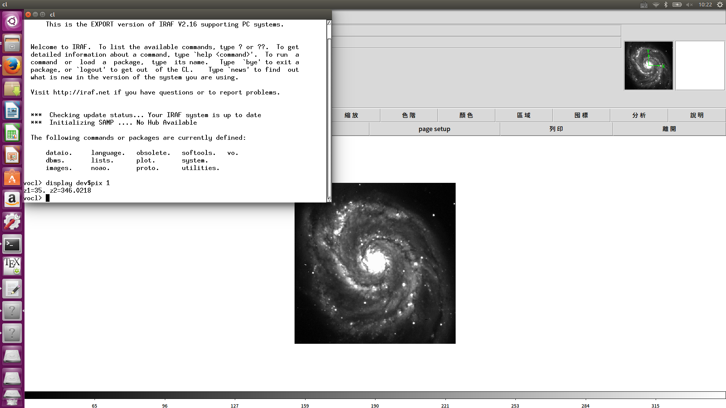Launch the TeX editor icon
The image size is (726, 408).
pos(12,266)
